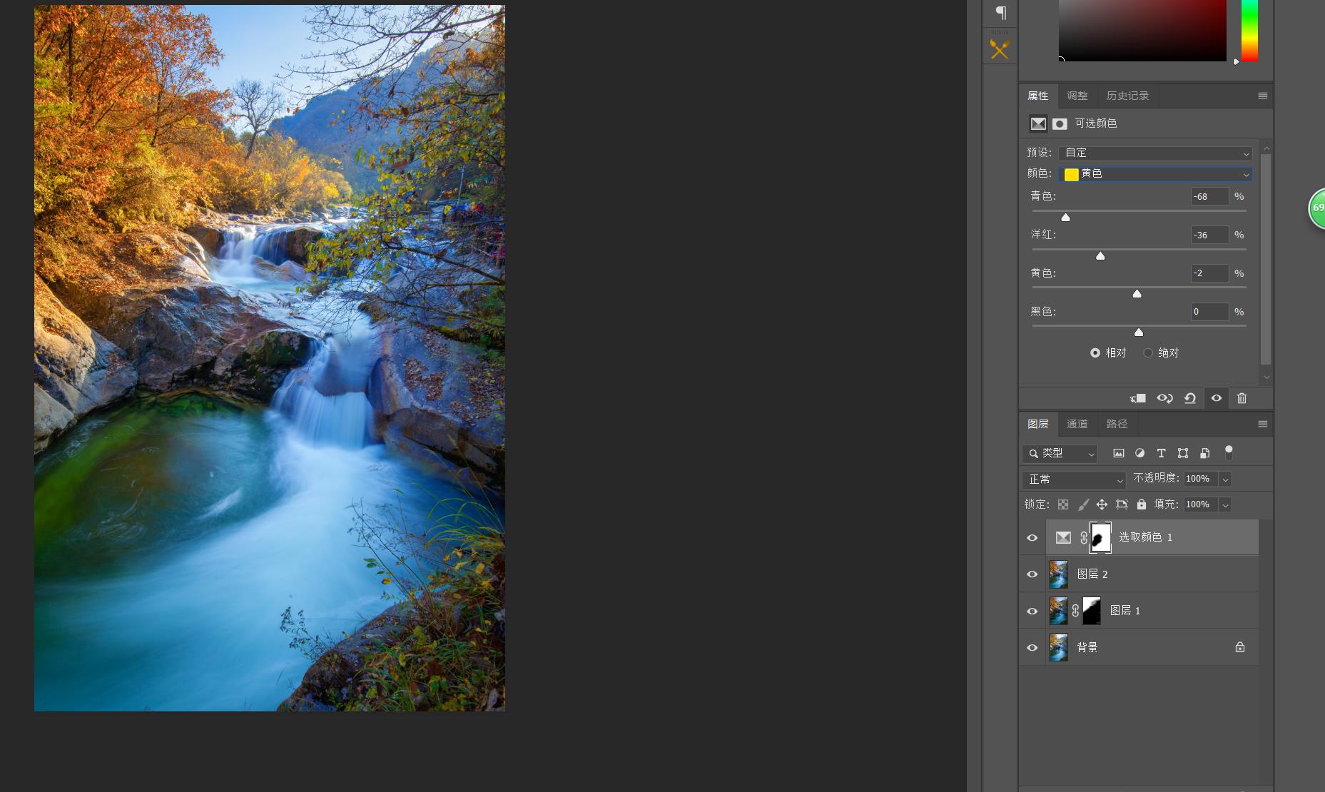Switch to the 路径 tab
Image resolution: width=1325 pixels, height=792 pixels.
click(1117, 424)
